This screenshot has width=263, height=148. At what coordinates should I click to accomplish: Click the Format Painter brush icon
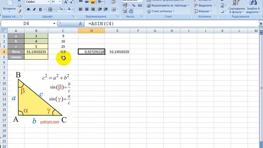click(x=19, y=11)
